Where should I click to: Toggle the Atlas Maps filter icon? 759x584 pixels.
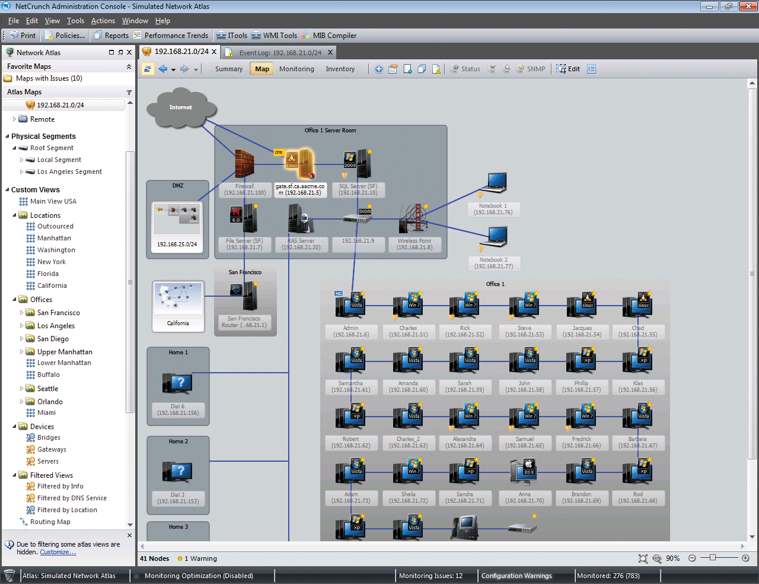pyautogui.click(x=129, y=93)
